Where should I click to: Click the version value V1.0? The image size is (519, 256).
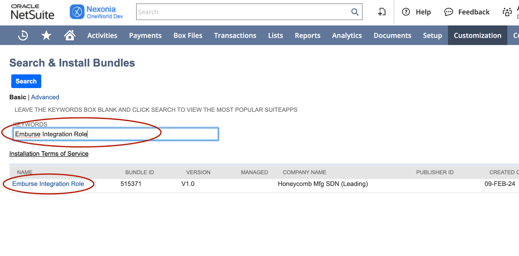coord(188,184)
